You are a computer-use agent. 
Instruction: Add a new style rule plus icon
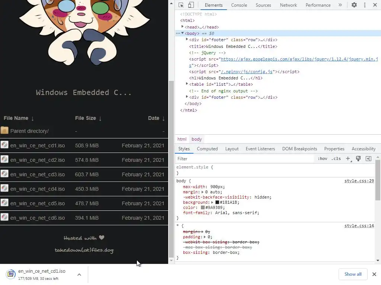point(348,159)
